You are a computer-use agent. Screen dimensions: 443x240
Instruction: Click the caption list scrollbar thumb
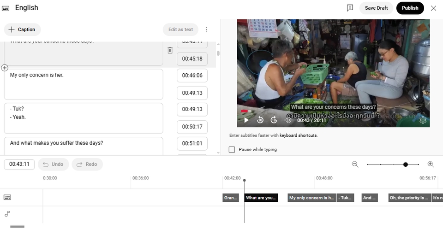coord(218,53)
